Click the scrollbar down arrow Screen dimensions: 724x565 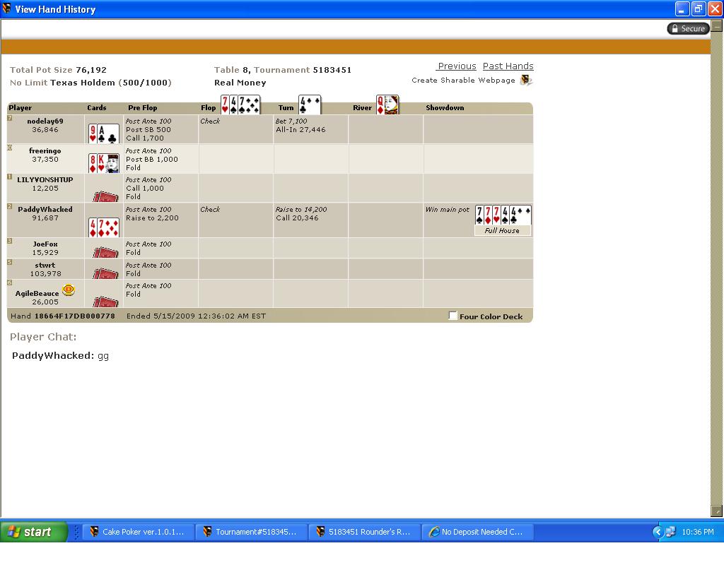point(716,511)
